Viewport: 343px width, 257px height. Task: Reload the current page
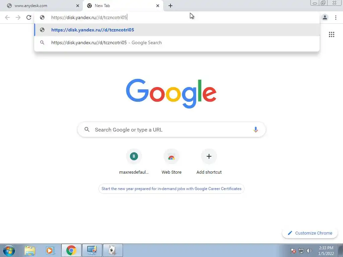coord(29,17)
